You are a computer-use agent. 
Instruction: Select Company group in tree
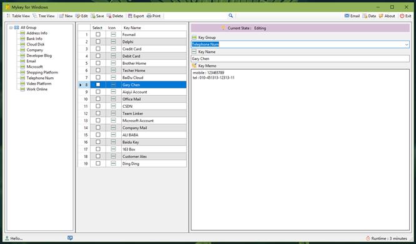34,50
